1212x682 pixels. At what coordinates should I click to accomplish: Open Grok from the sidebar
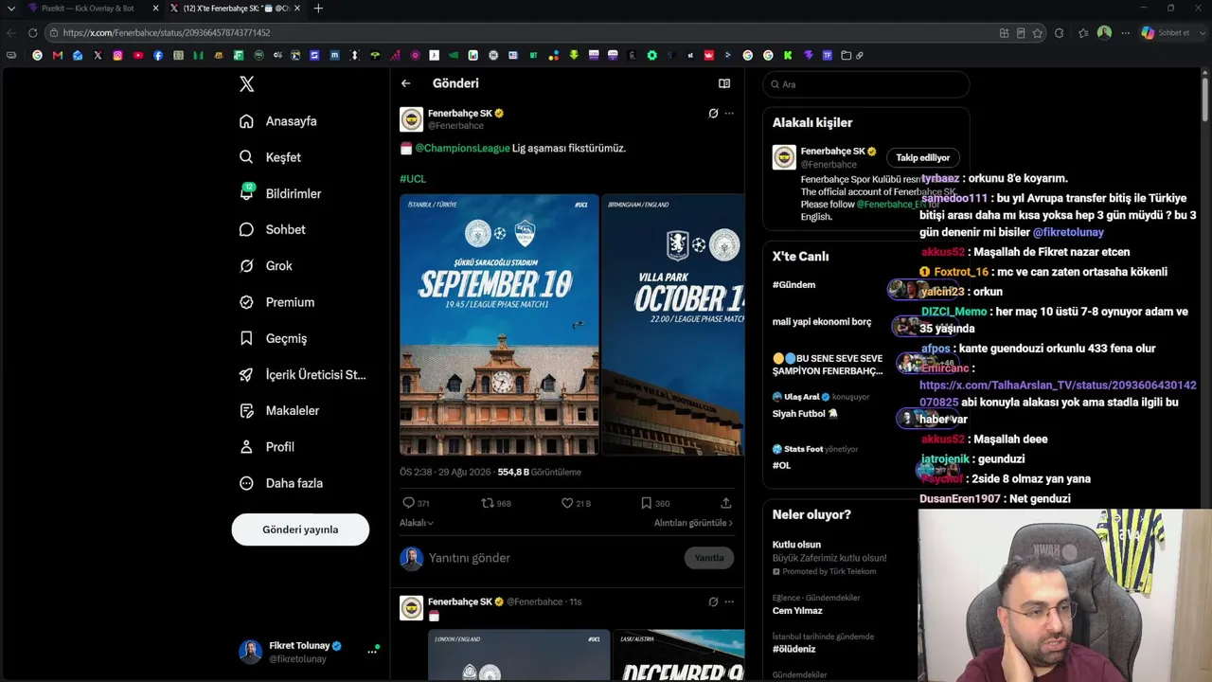point(265,266)
